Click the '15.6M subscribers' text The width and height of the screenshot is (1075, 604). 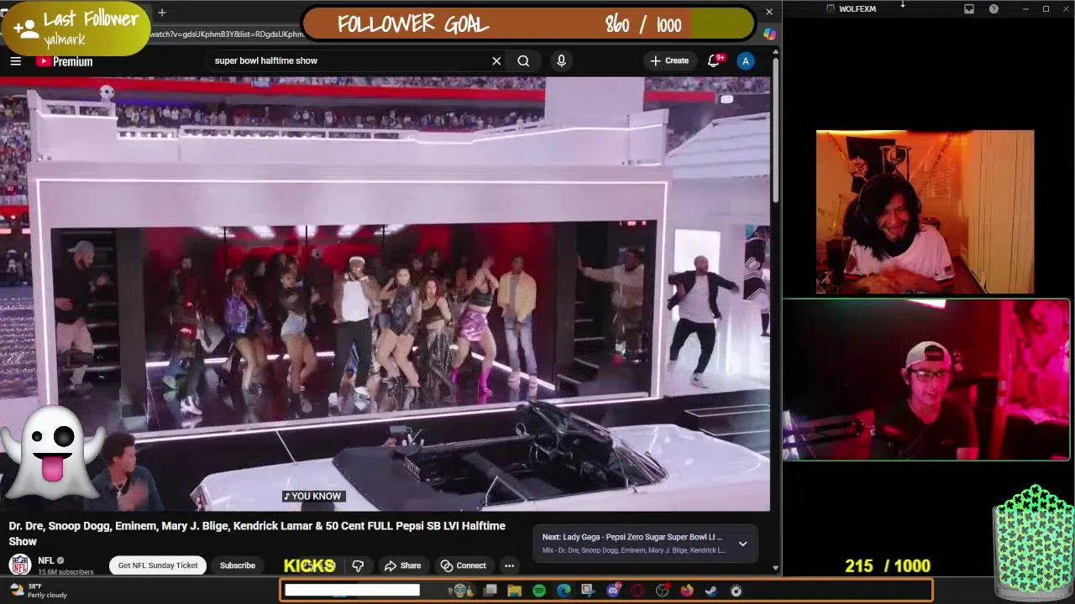pyautogui.click(x=66, y=572)
